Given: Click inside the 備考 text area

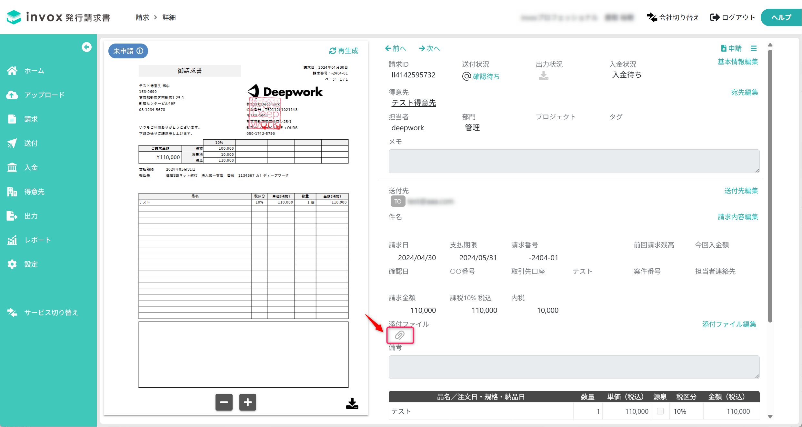Looking at the screenshot, I should [x=574, y=367].
